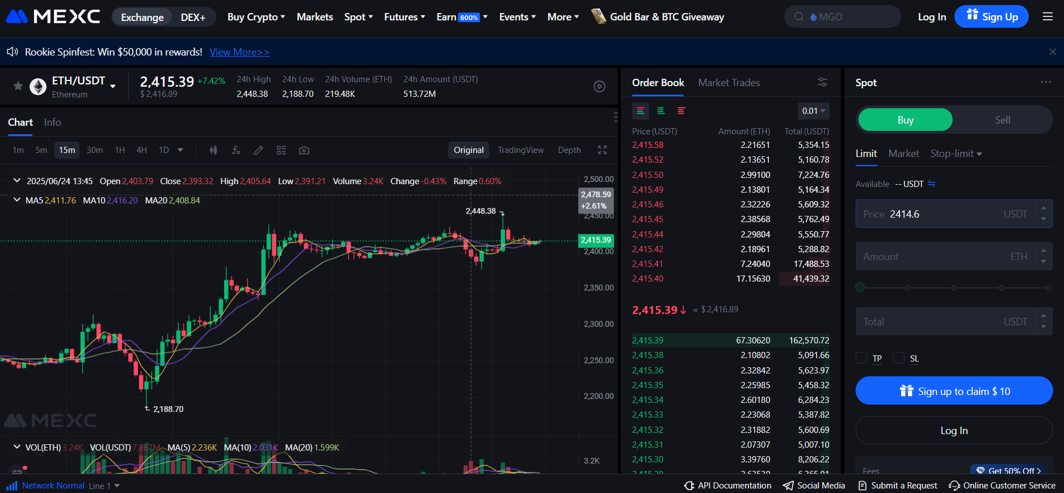Select TradingView chart view
The height and width of the screenshot is (493, 1064).
tap(520, 150)
